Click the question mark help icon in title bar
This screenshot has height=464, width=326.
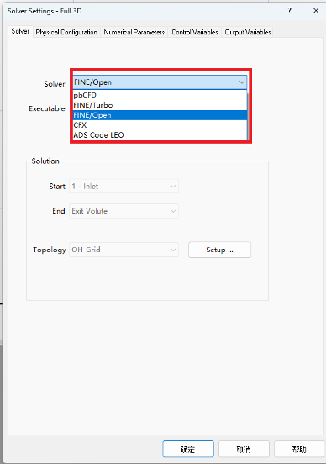tap(289, 11)
